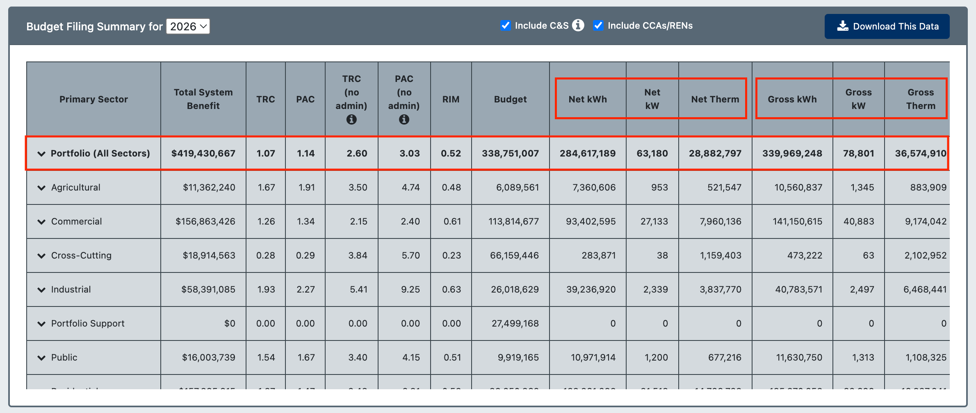Expand the Public sector row chevron
This screenshot has width=976, height=413.
tap(41, 358)
